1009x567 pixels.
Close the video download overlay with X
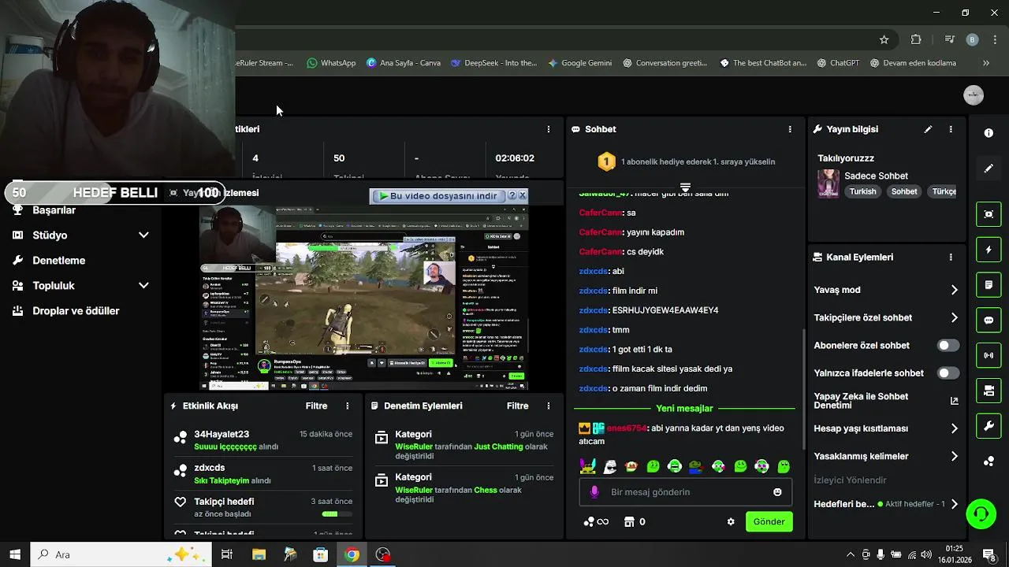[x=522, y=195]
